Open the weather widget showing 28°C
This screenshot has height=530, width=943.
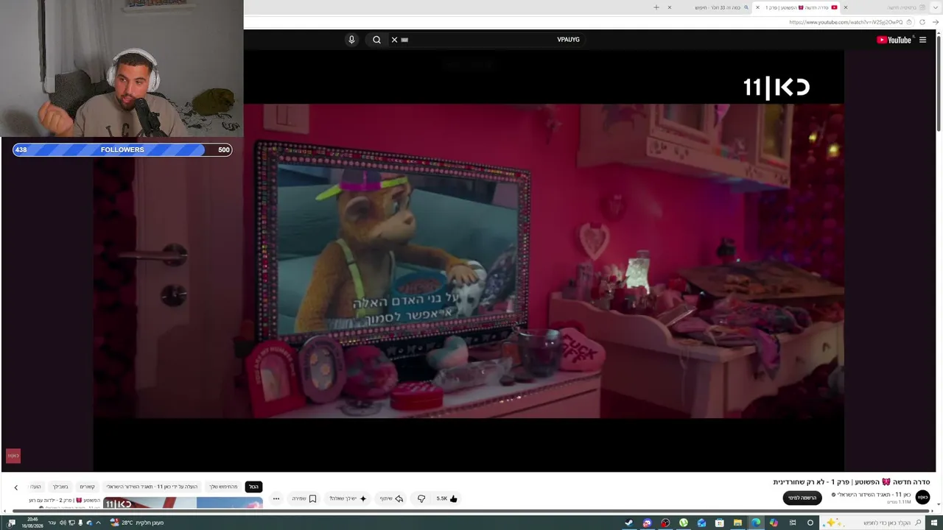point(137,523)
